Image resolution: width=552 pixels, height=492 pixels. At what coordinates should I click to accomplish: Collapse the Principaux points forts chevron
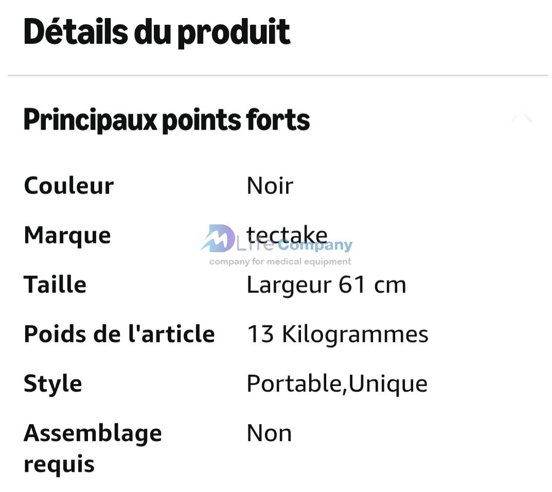(x=522, y=119)
